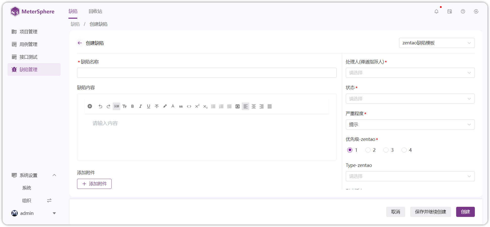Undo the last edit in editor
The height and width of the screenshot is (227, 490).
100,106
